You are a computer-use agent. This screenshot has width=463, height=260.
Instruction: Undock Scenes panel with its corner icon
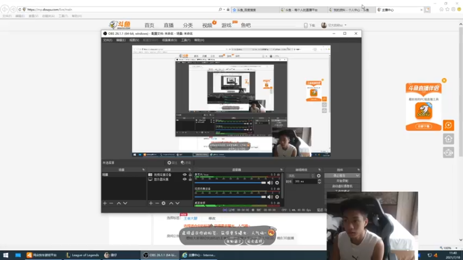pyautogui.click(x=144, y=170)
